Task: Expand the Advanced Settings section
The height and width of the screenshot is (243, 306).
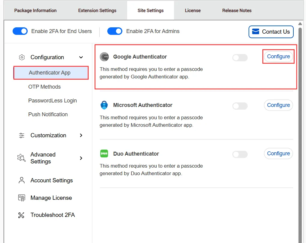Action: (81, 158)
